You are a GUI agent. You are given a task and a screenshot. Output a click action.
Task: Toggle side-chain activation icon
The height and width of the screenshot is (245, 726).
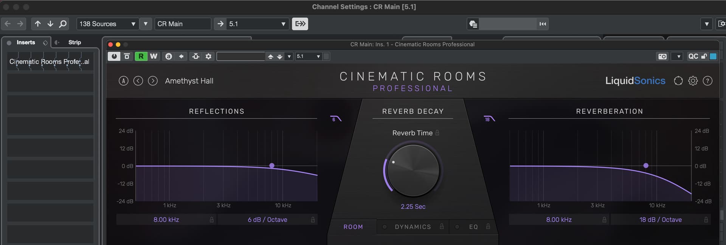[195, 56]
